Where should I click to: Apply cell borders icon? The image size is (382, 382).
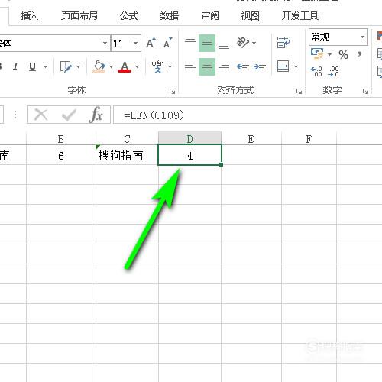[66, 66]
